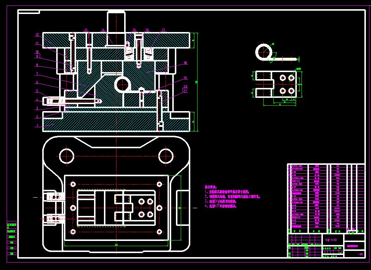Select part callout number 12
371x270 pixels.
[37, 35]
